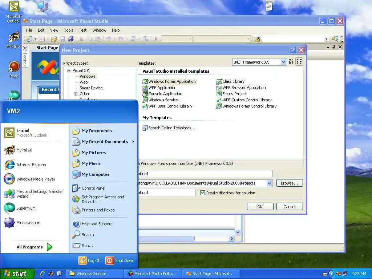
Task: Open the Help menu
Action: (116, 30)
